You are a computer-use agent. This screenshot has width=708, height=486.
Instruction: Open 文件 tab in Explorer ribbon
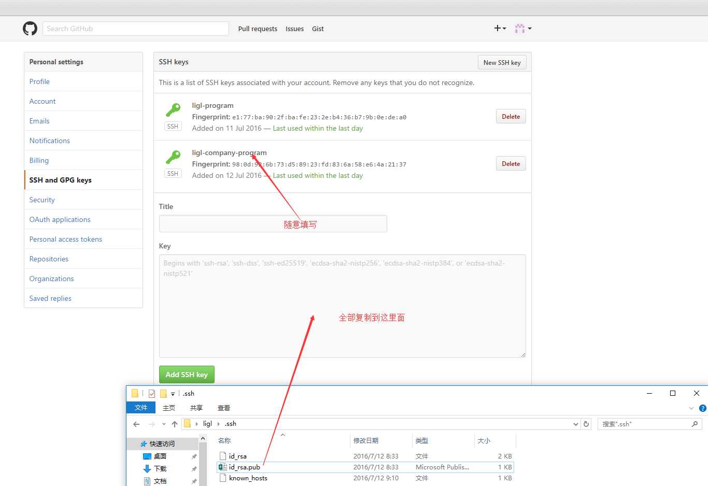point(141,408)
